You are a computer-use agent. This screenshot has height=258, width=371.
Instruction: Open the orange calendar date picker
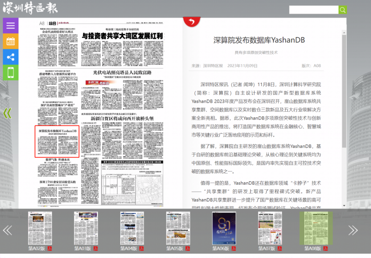[11, 41]
